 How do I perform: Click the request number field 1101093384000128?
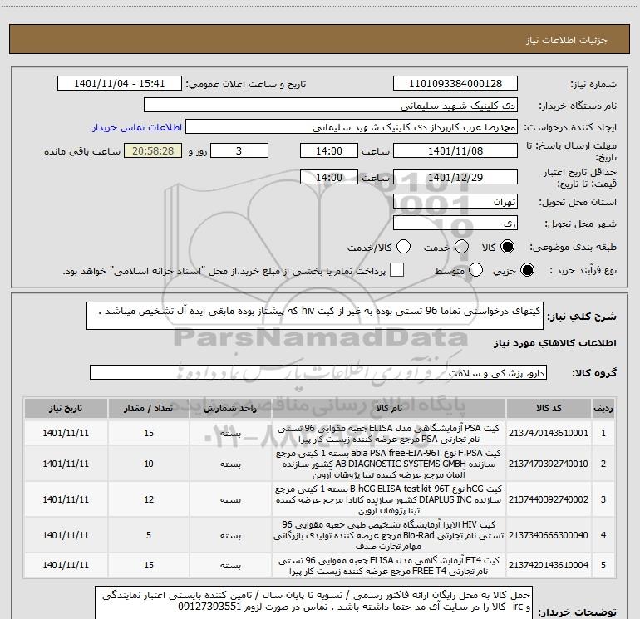click(x=455, y=84)
